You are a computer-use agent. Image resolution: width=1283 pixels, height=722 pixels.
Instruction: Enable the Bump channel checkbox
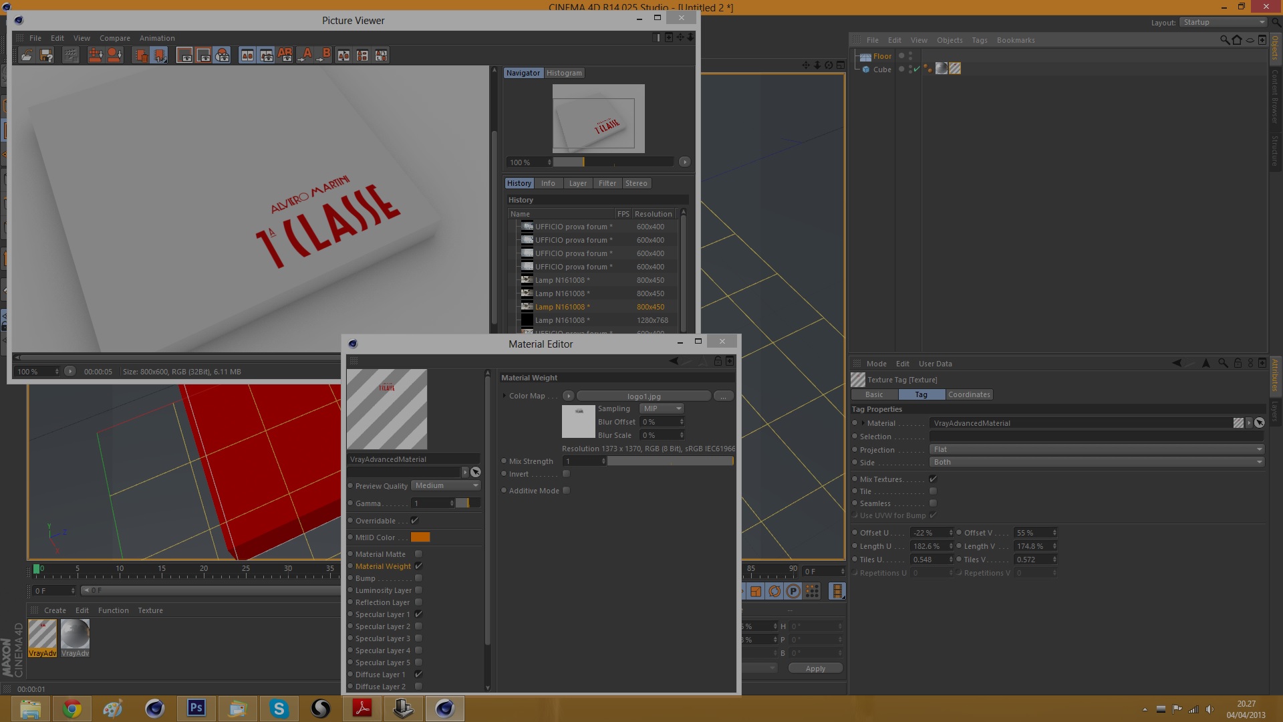(x=418, y=578)
